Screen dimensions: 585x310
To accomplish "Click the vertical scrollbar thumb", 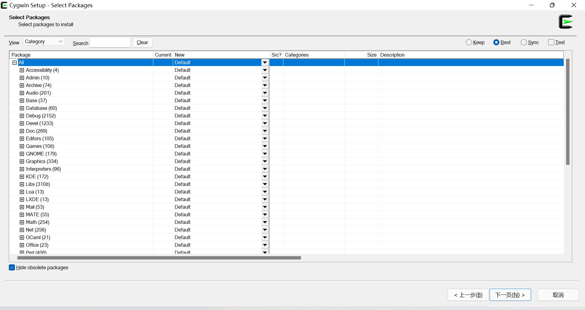I will pos(568,112).
